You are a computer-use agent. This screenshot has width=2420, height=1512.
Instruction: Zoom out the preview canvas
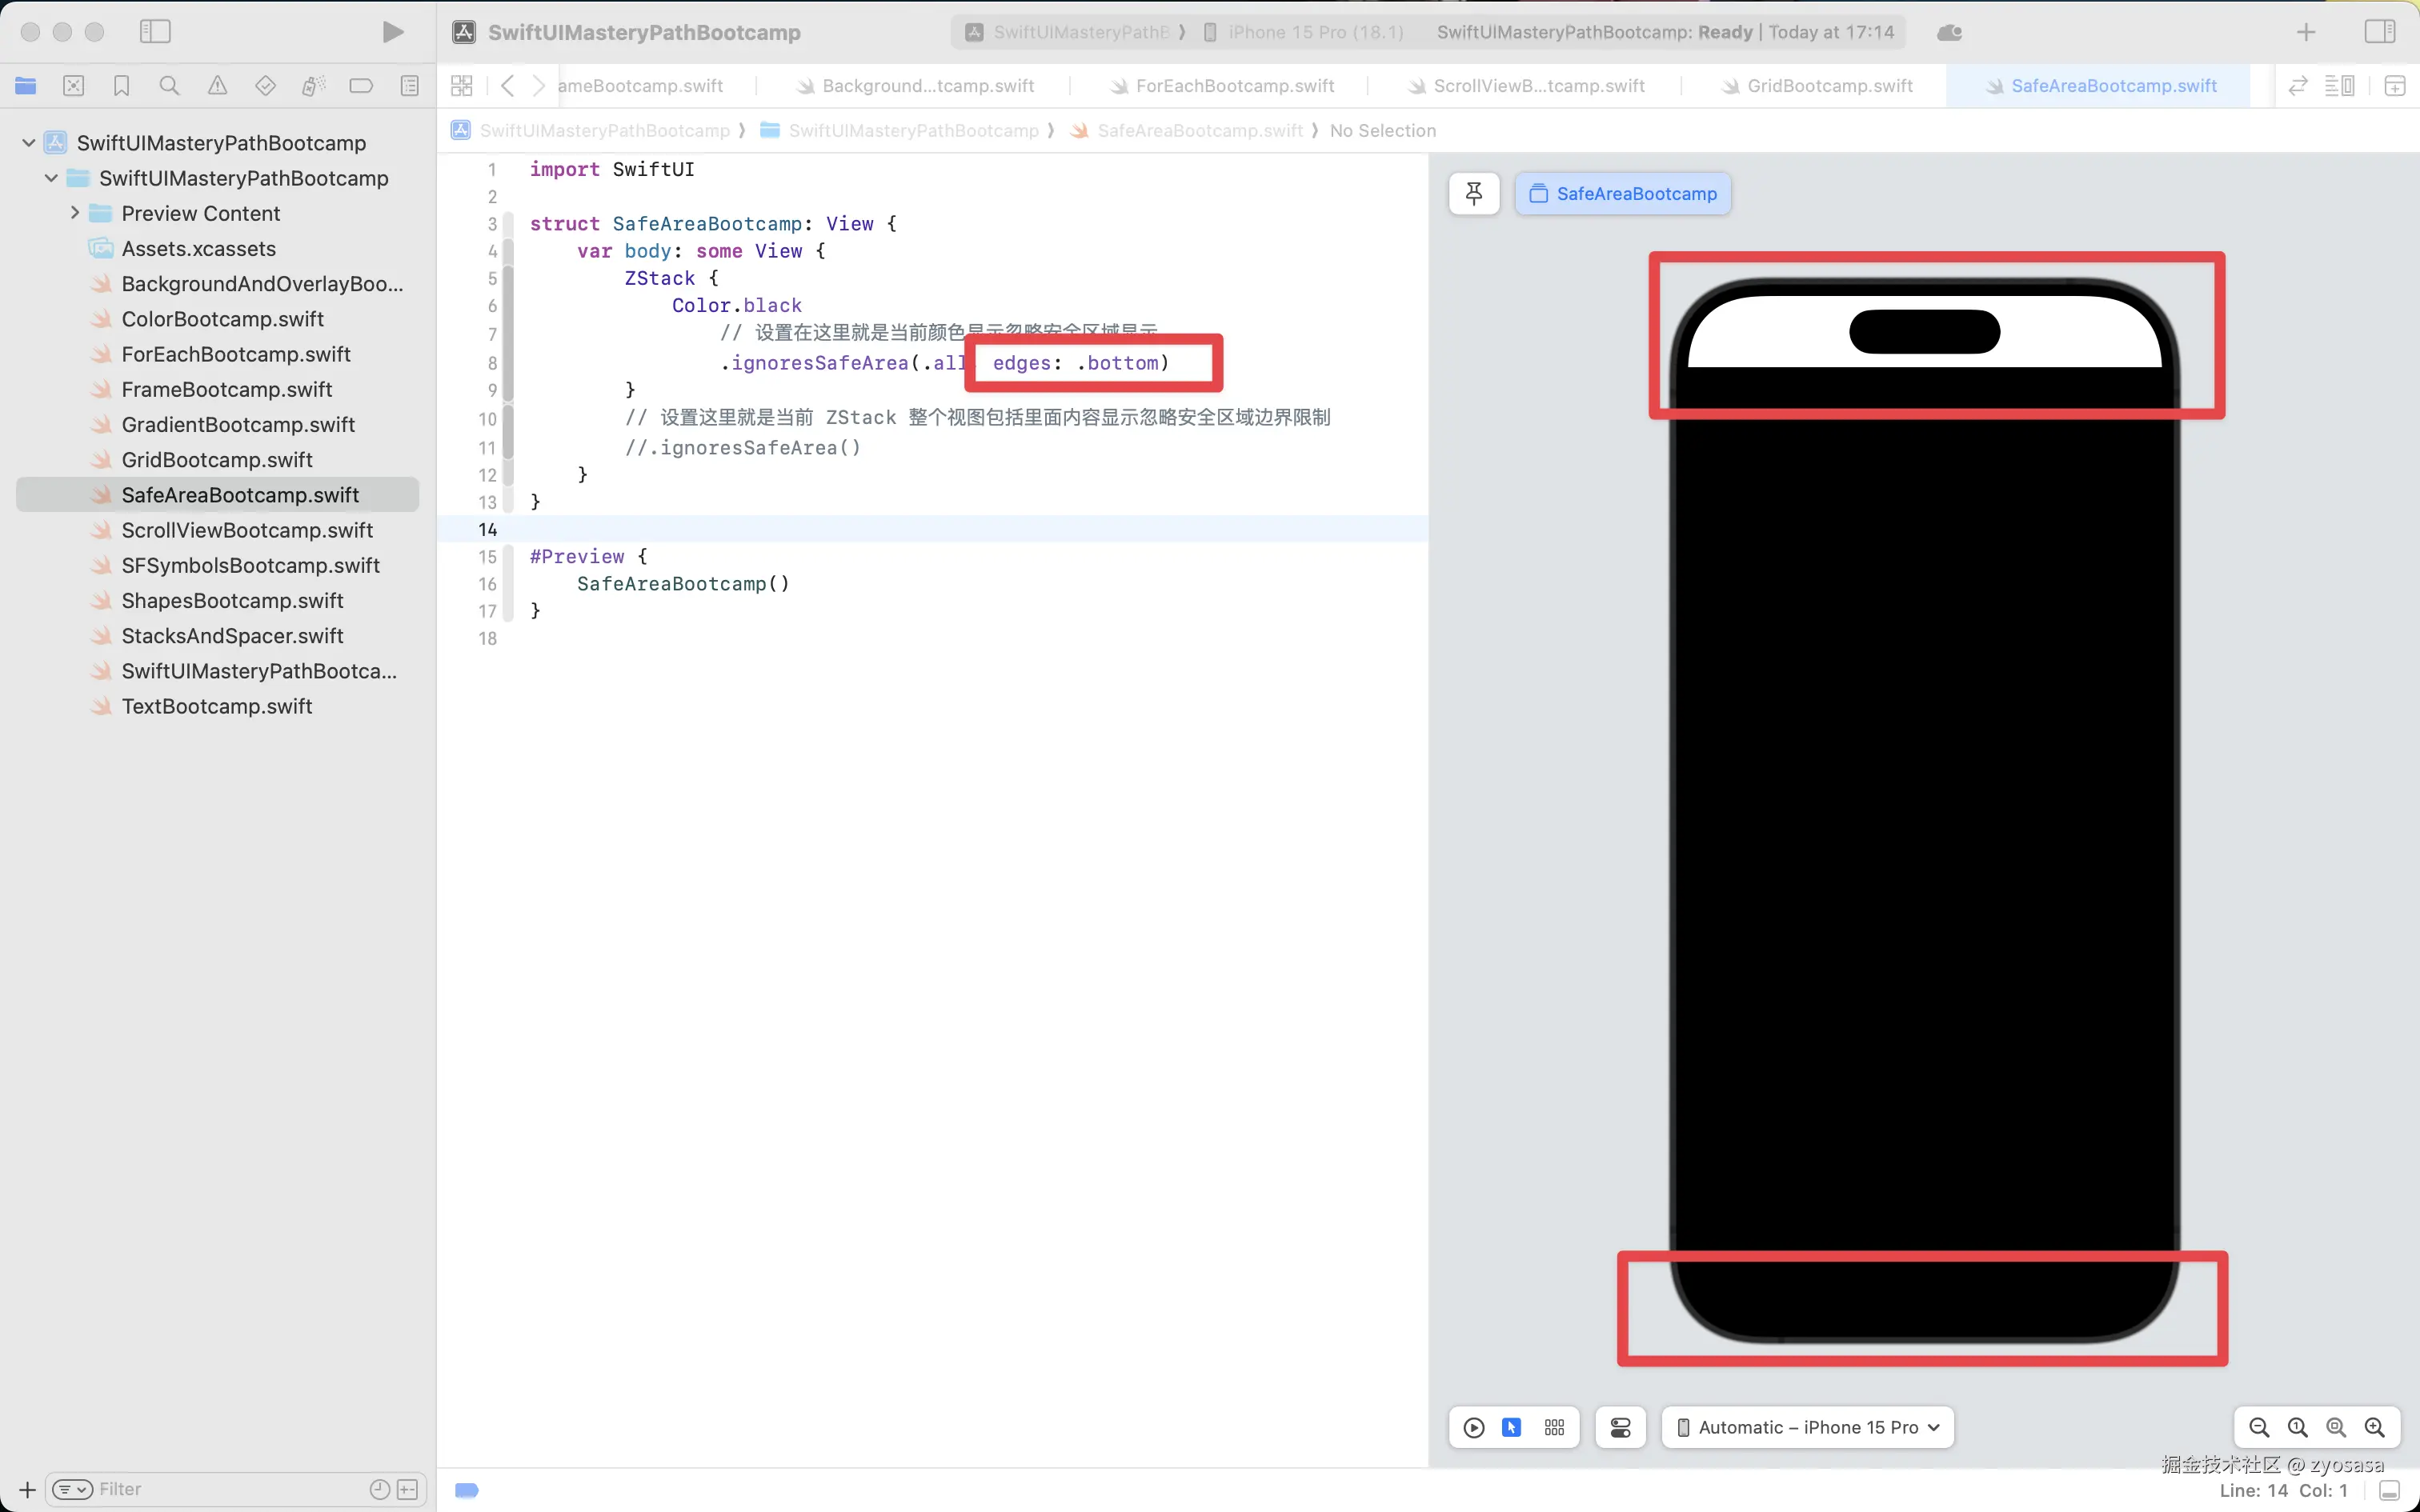(x=2258, y=1427)
